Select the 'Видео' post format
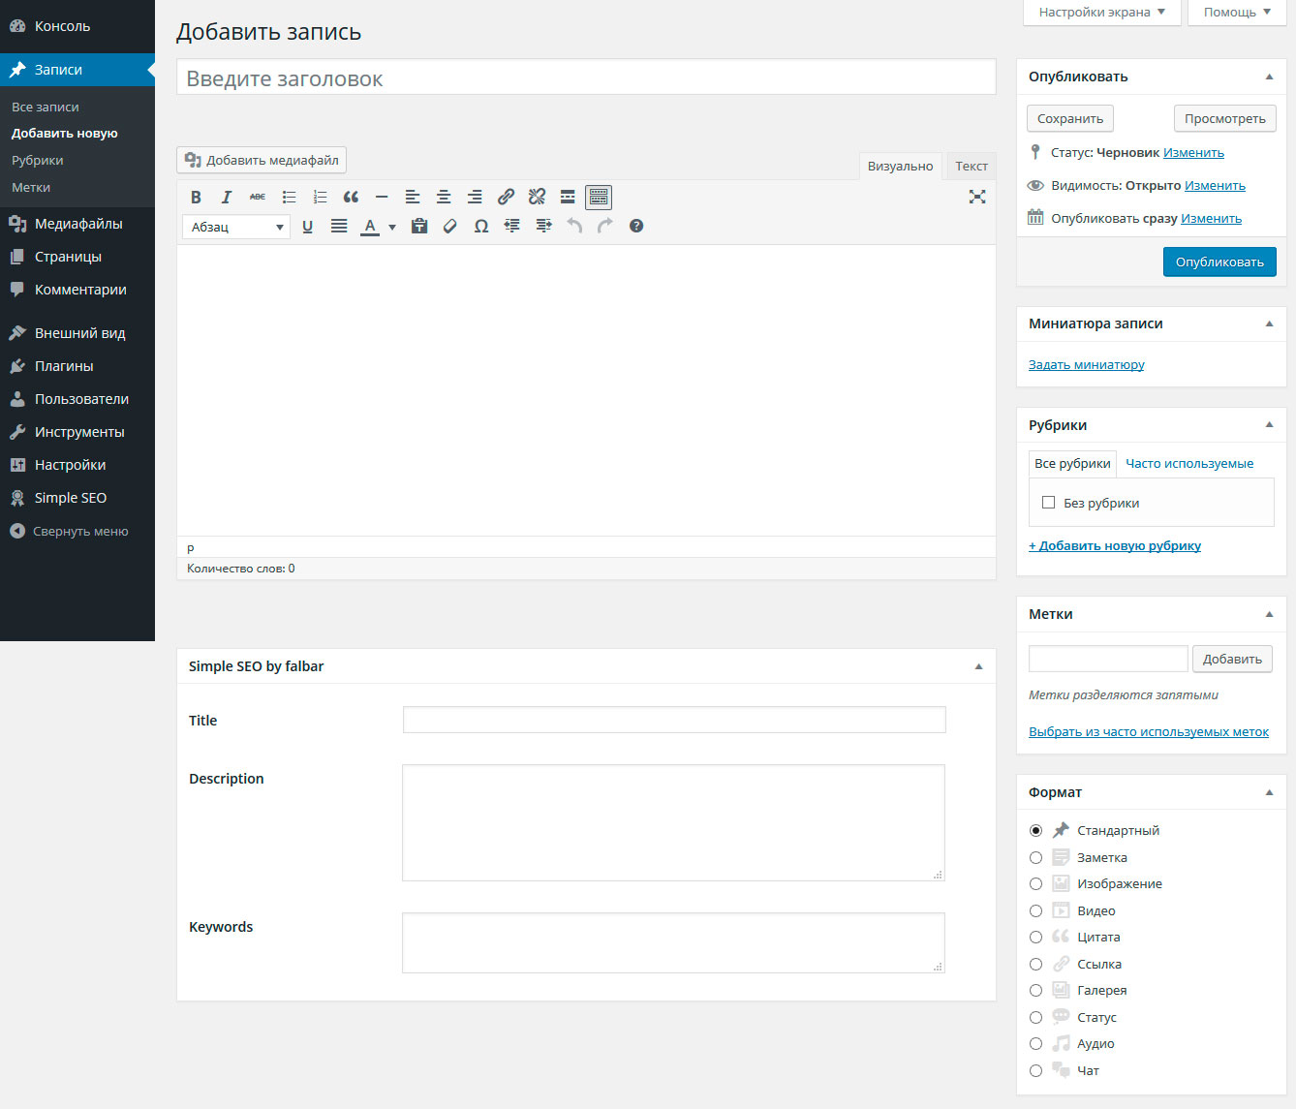The width and height of the screenshot is (1296, 1109). pyautogui.click(x=1035, y=910)
